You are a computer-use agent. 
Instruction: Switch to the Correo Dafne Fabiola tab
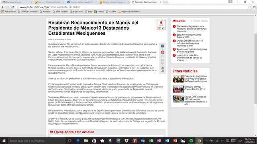tap(82, 2)
